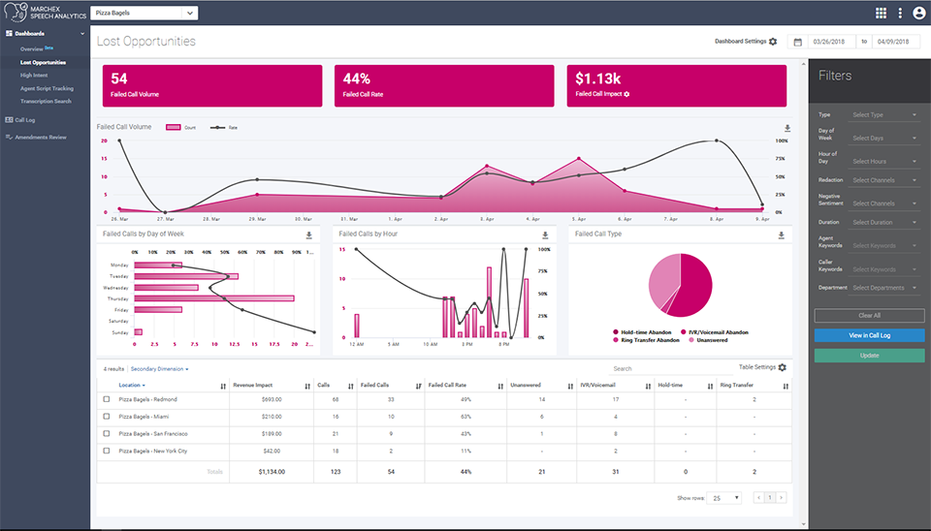
Task: Open the user account icon
Action: 918,13
